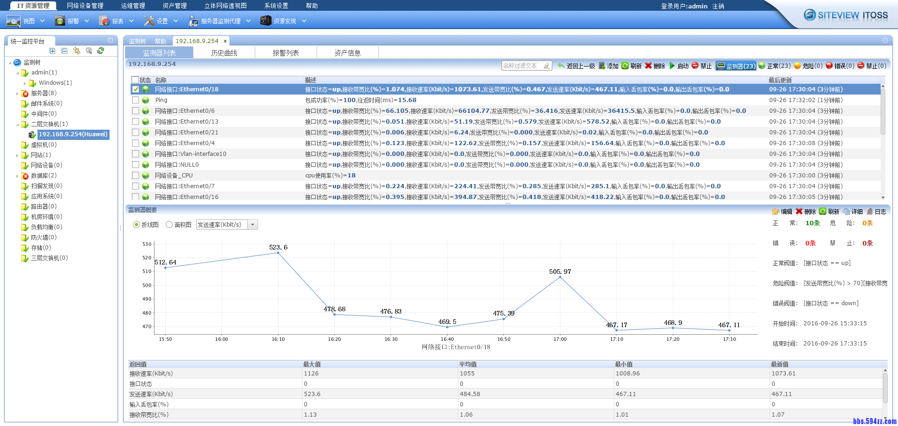Image resolution: width=898 pixels, height=426 pixels.
Task: Switch to the 面积图 radio button
Action: [x=170, y=224]
